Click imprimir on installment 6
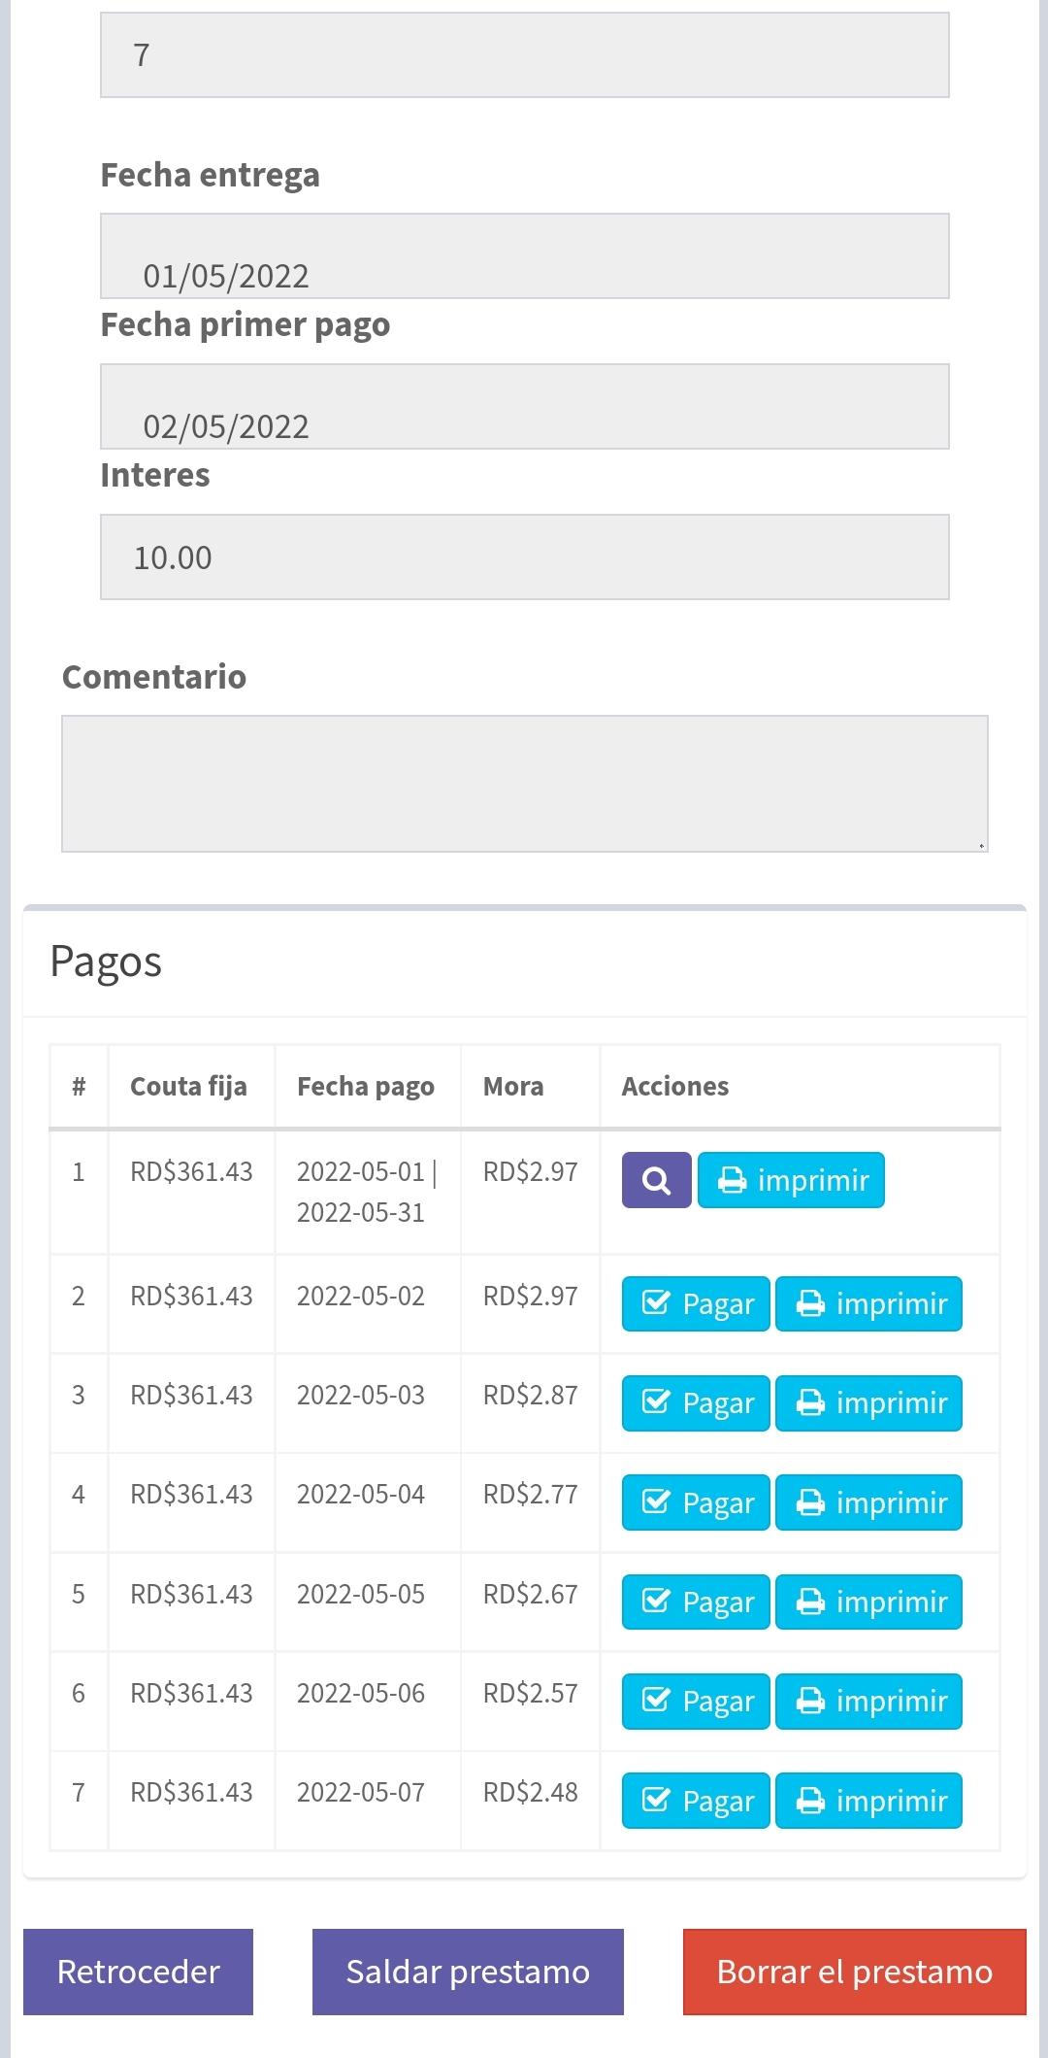 pyautogui.click(x=868, y=1702)
